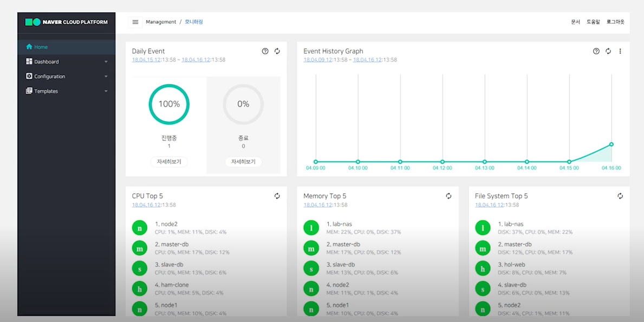The height and width of the screenshot is (322, 644).
Task: Click slave-db avatar in File System Top 5
Action: pos(483,289)
